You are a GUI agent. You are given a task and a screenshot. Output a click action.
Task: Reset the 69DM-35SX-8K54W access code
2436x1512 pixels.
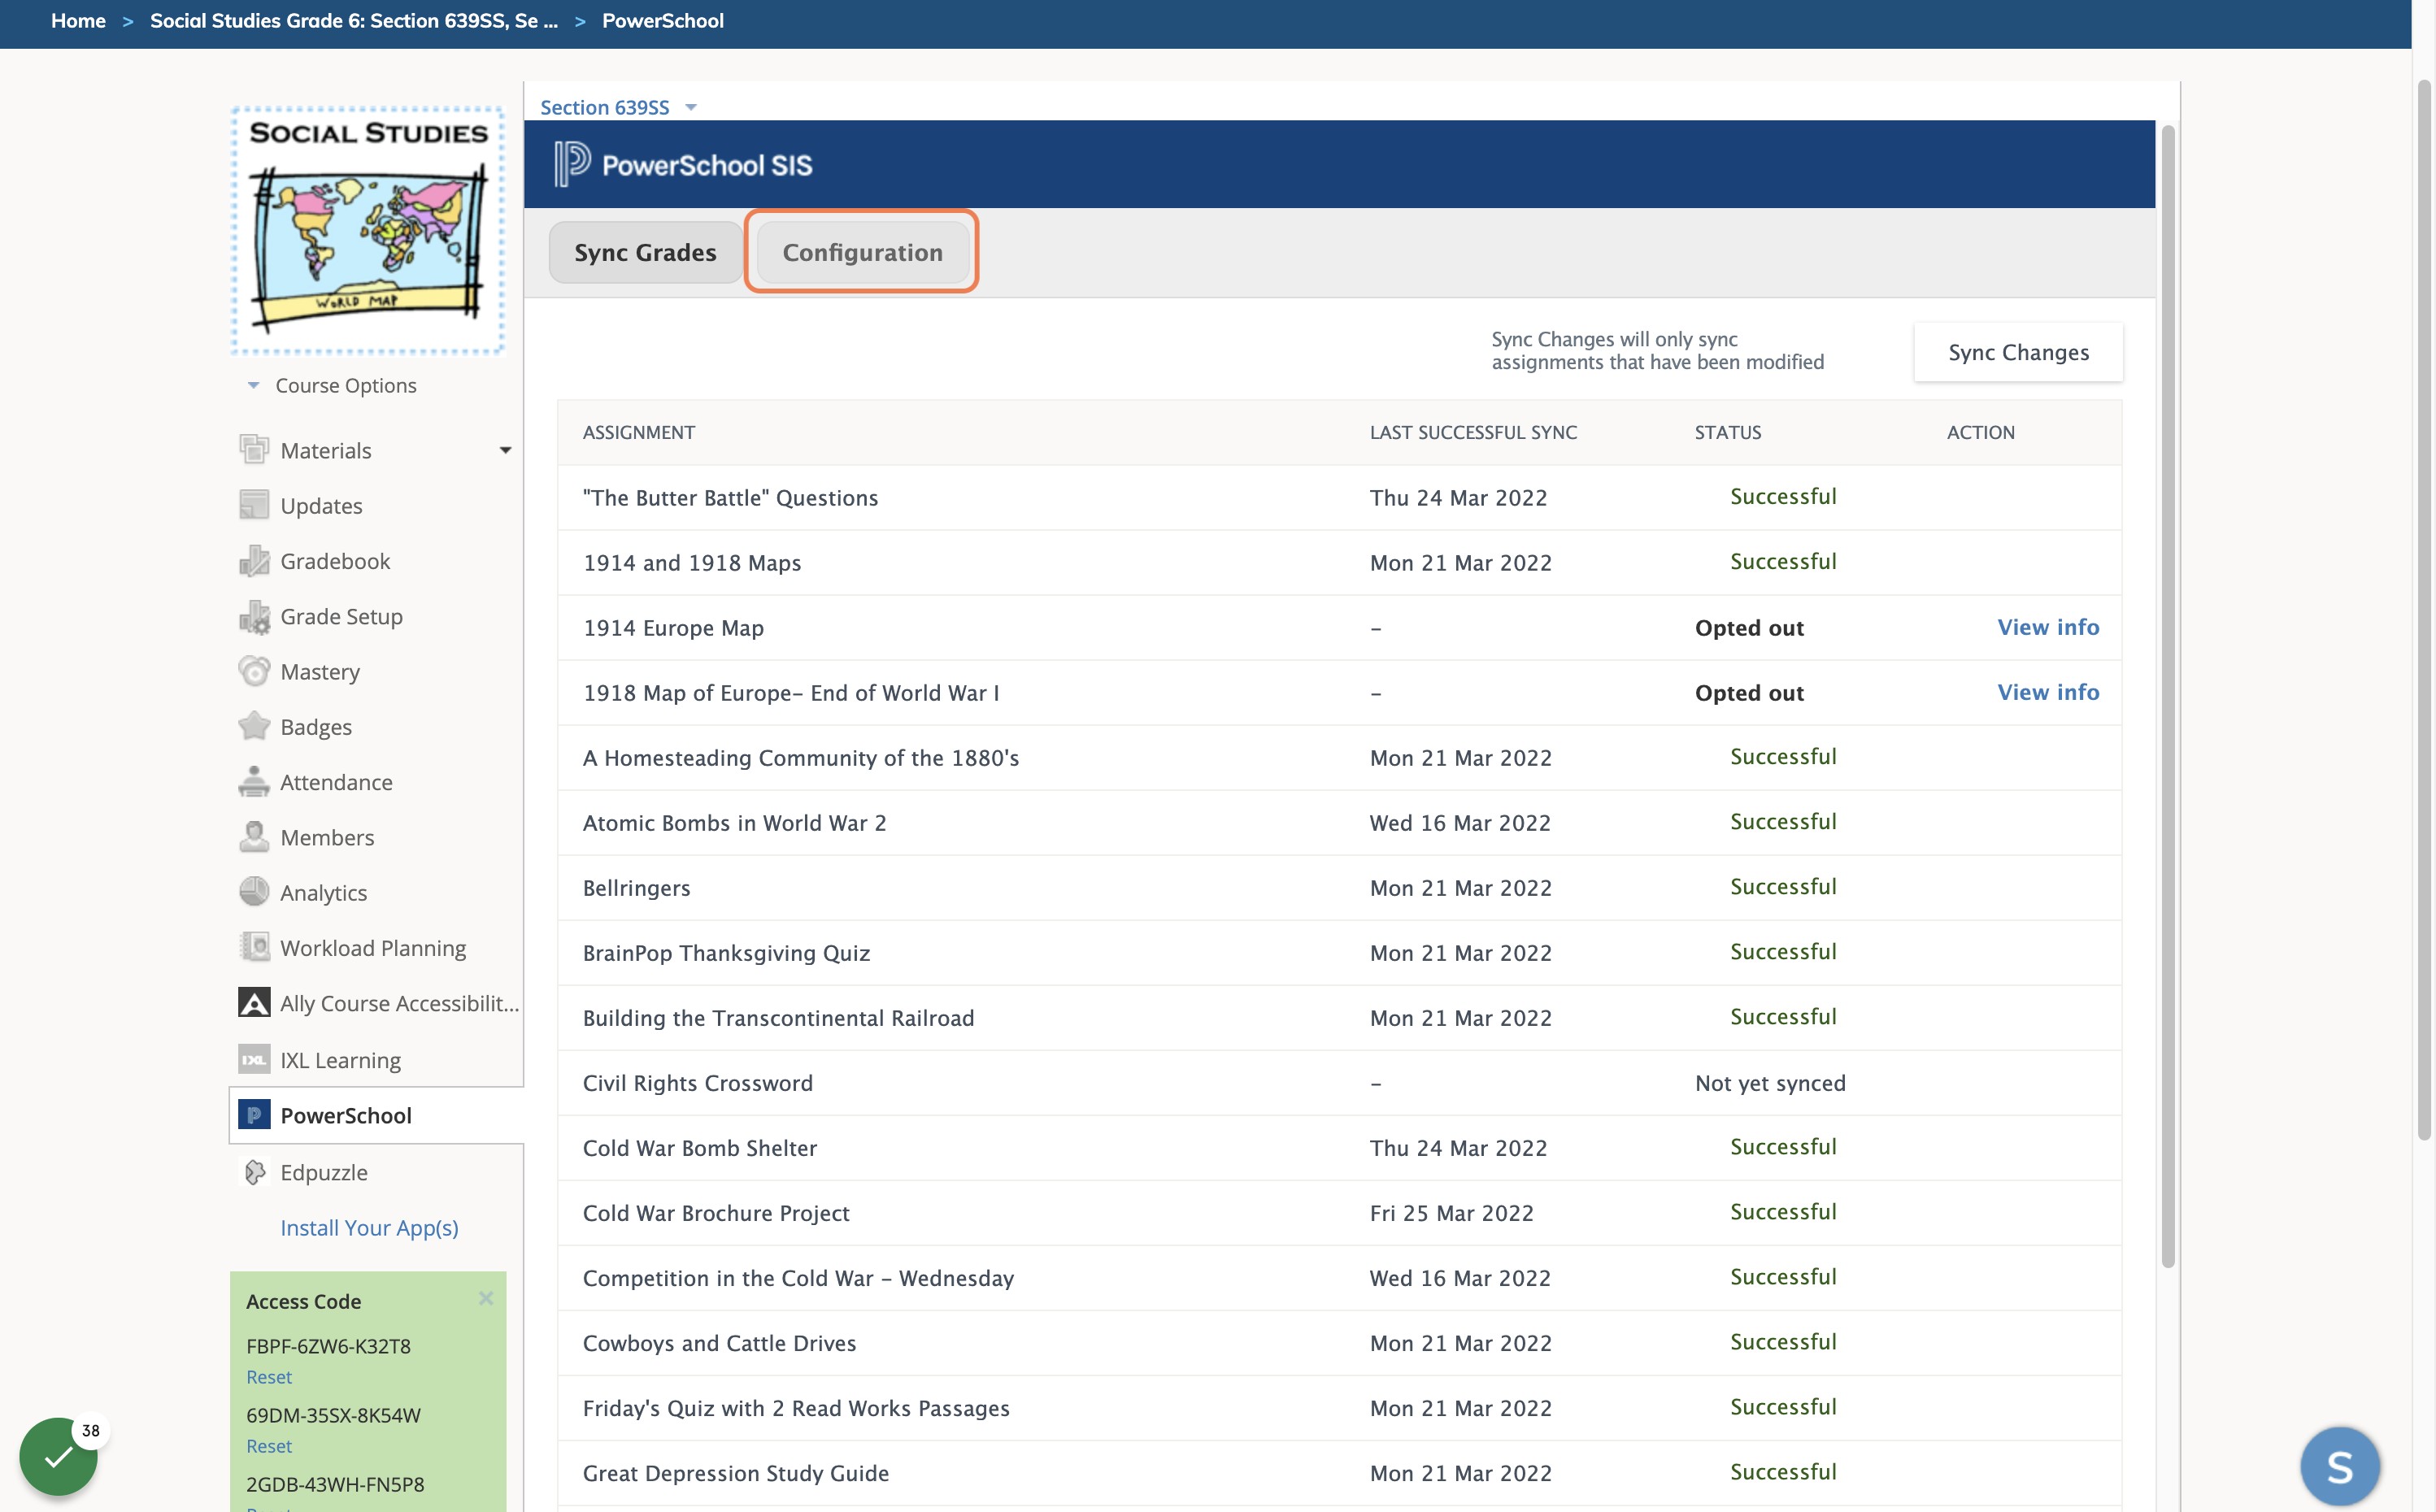click(x=269, y=1446)
